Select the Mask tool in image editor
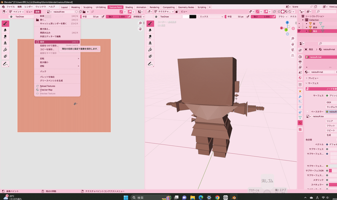This screenshot has width=337, height=200. (x=5, y=56)
